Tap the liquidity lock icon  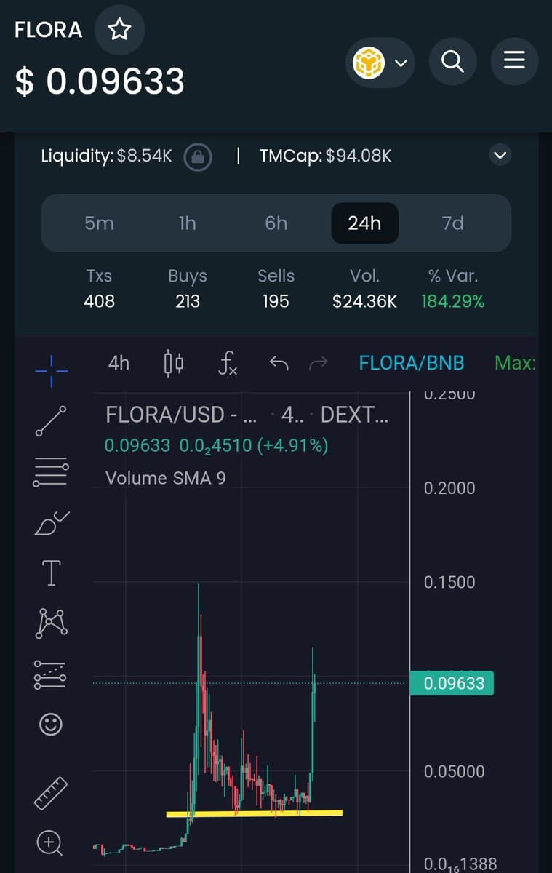pyautogui.click(x=198, y=156)
